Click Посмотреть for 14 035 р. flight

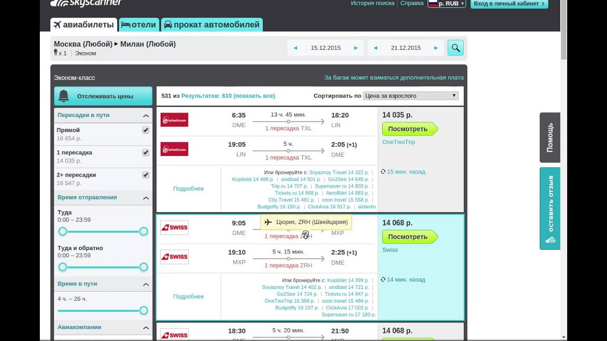coord(410,129)
